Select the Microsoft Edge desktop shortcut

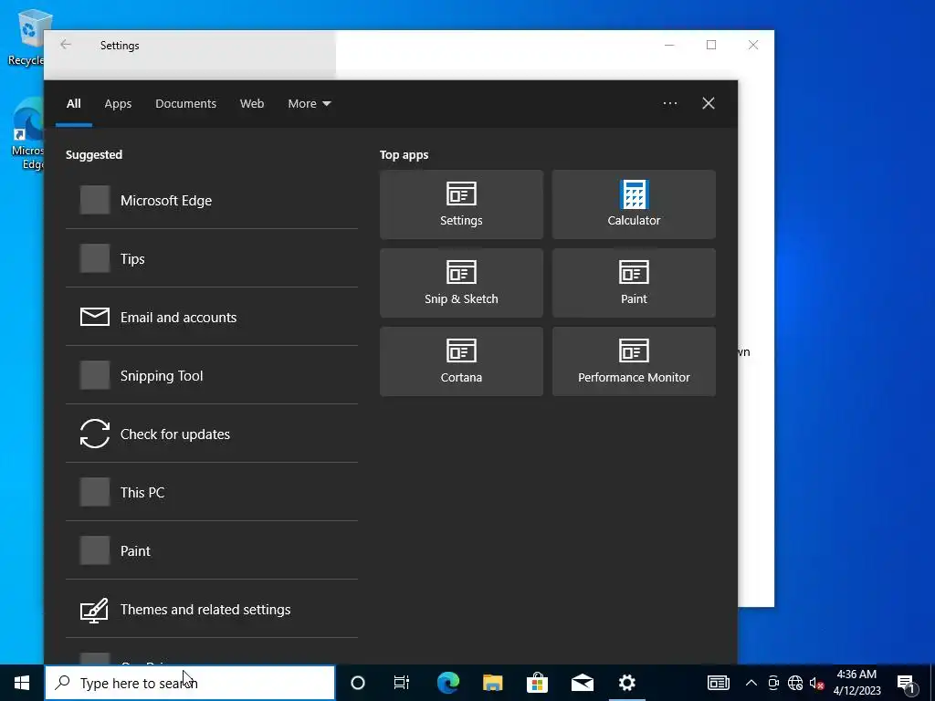(27, 134)
